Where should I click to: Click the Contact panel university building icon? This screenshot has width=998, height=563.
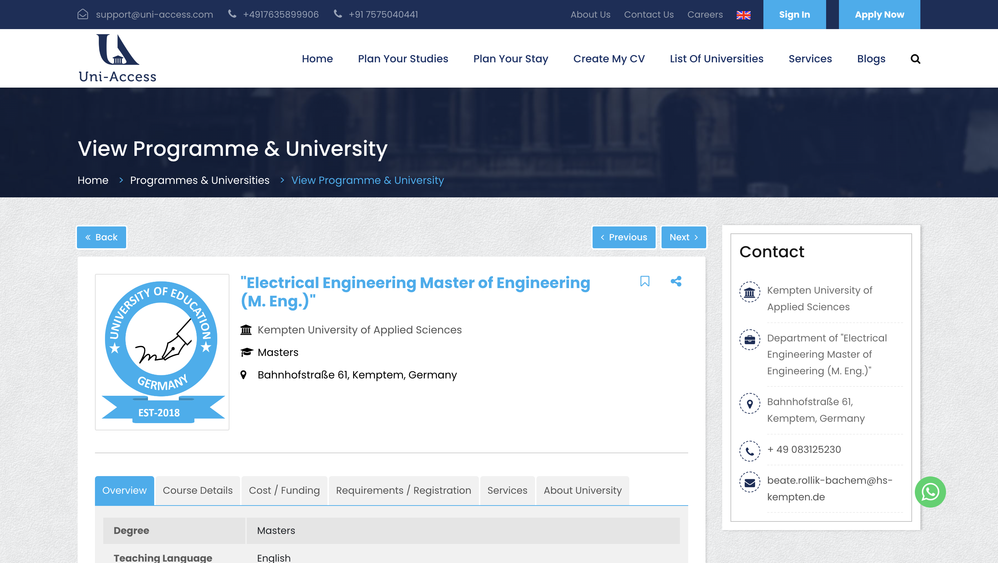[x=750, y=292]
